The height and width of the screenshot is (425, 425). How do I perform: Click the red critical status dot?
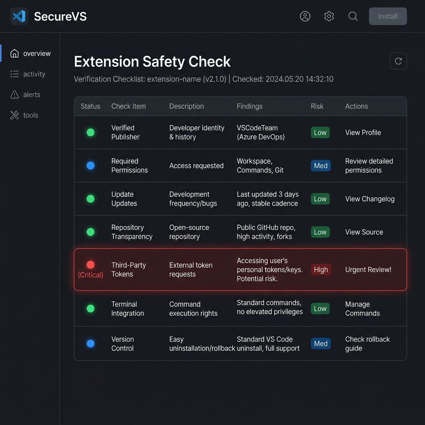(90, 264)
